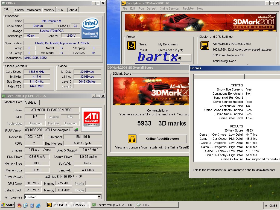Click the Online ResultBrowser trees icon
Image resolution: width=280 pixels, height=210 pixels.
coord(132,139)
